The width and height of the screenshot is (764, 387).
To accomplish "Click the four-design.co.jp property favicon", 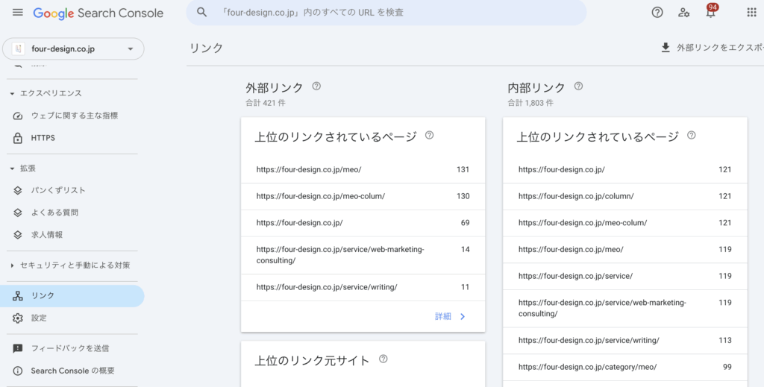I will pos(19,48).
